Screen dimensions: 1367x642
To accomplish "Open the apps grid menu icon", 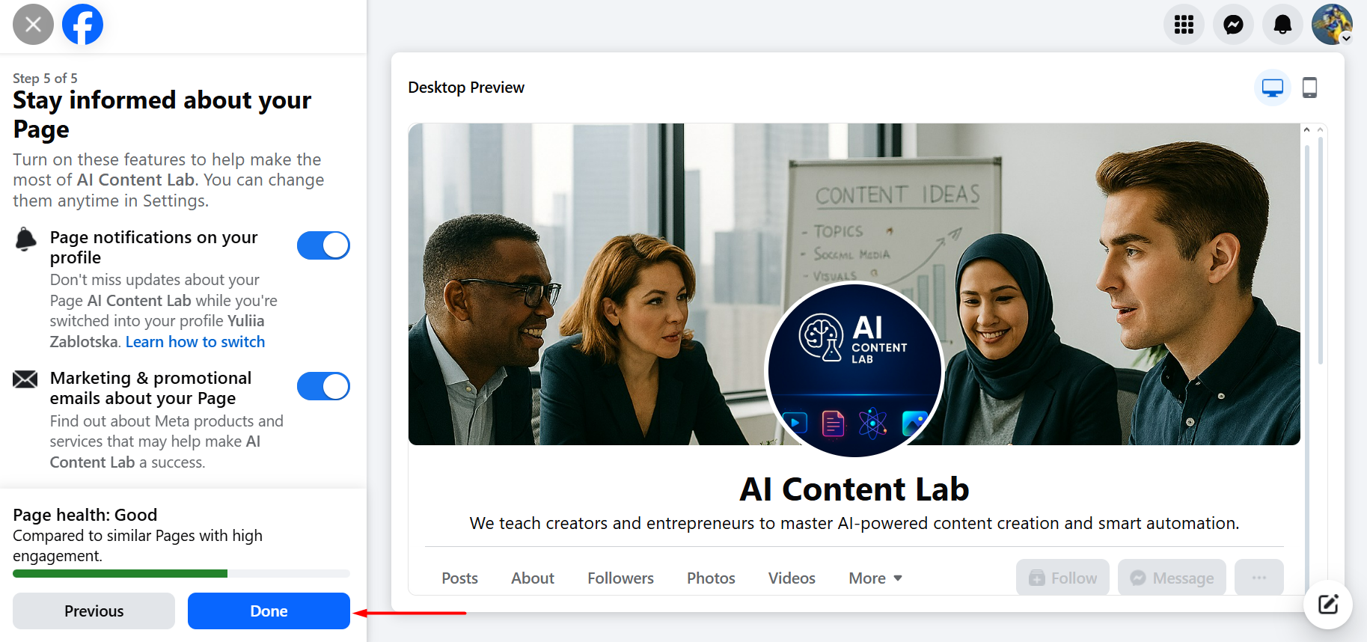I will point(1184,25).
